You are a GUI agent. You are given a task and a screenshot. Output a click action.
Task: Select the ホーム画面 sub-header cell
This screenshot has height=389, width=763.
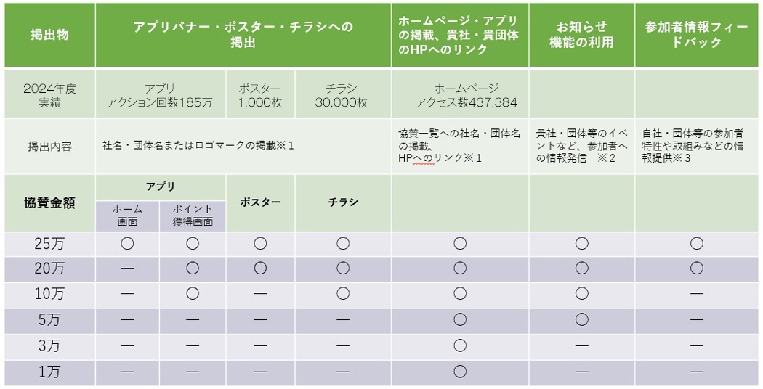(127, 216)
